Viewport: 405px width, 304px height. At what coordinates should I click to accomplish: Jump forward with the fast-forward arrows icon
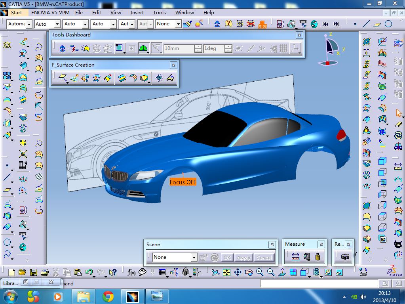click(336, 24)
